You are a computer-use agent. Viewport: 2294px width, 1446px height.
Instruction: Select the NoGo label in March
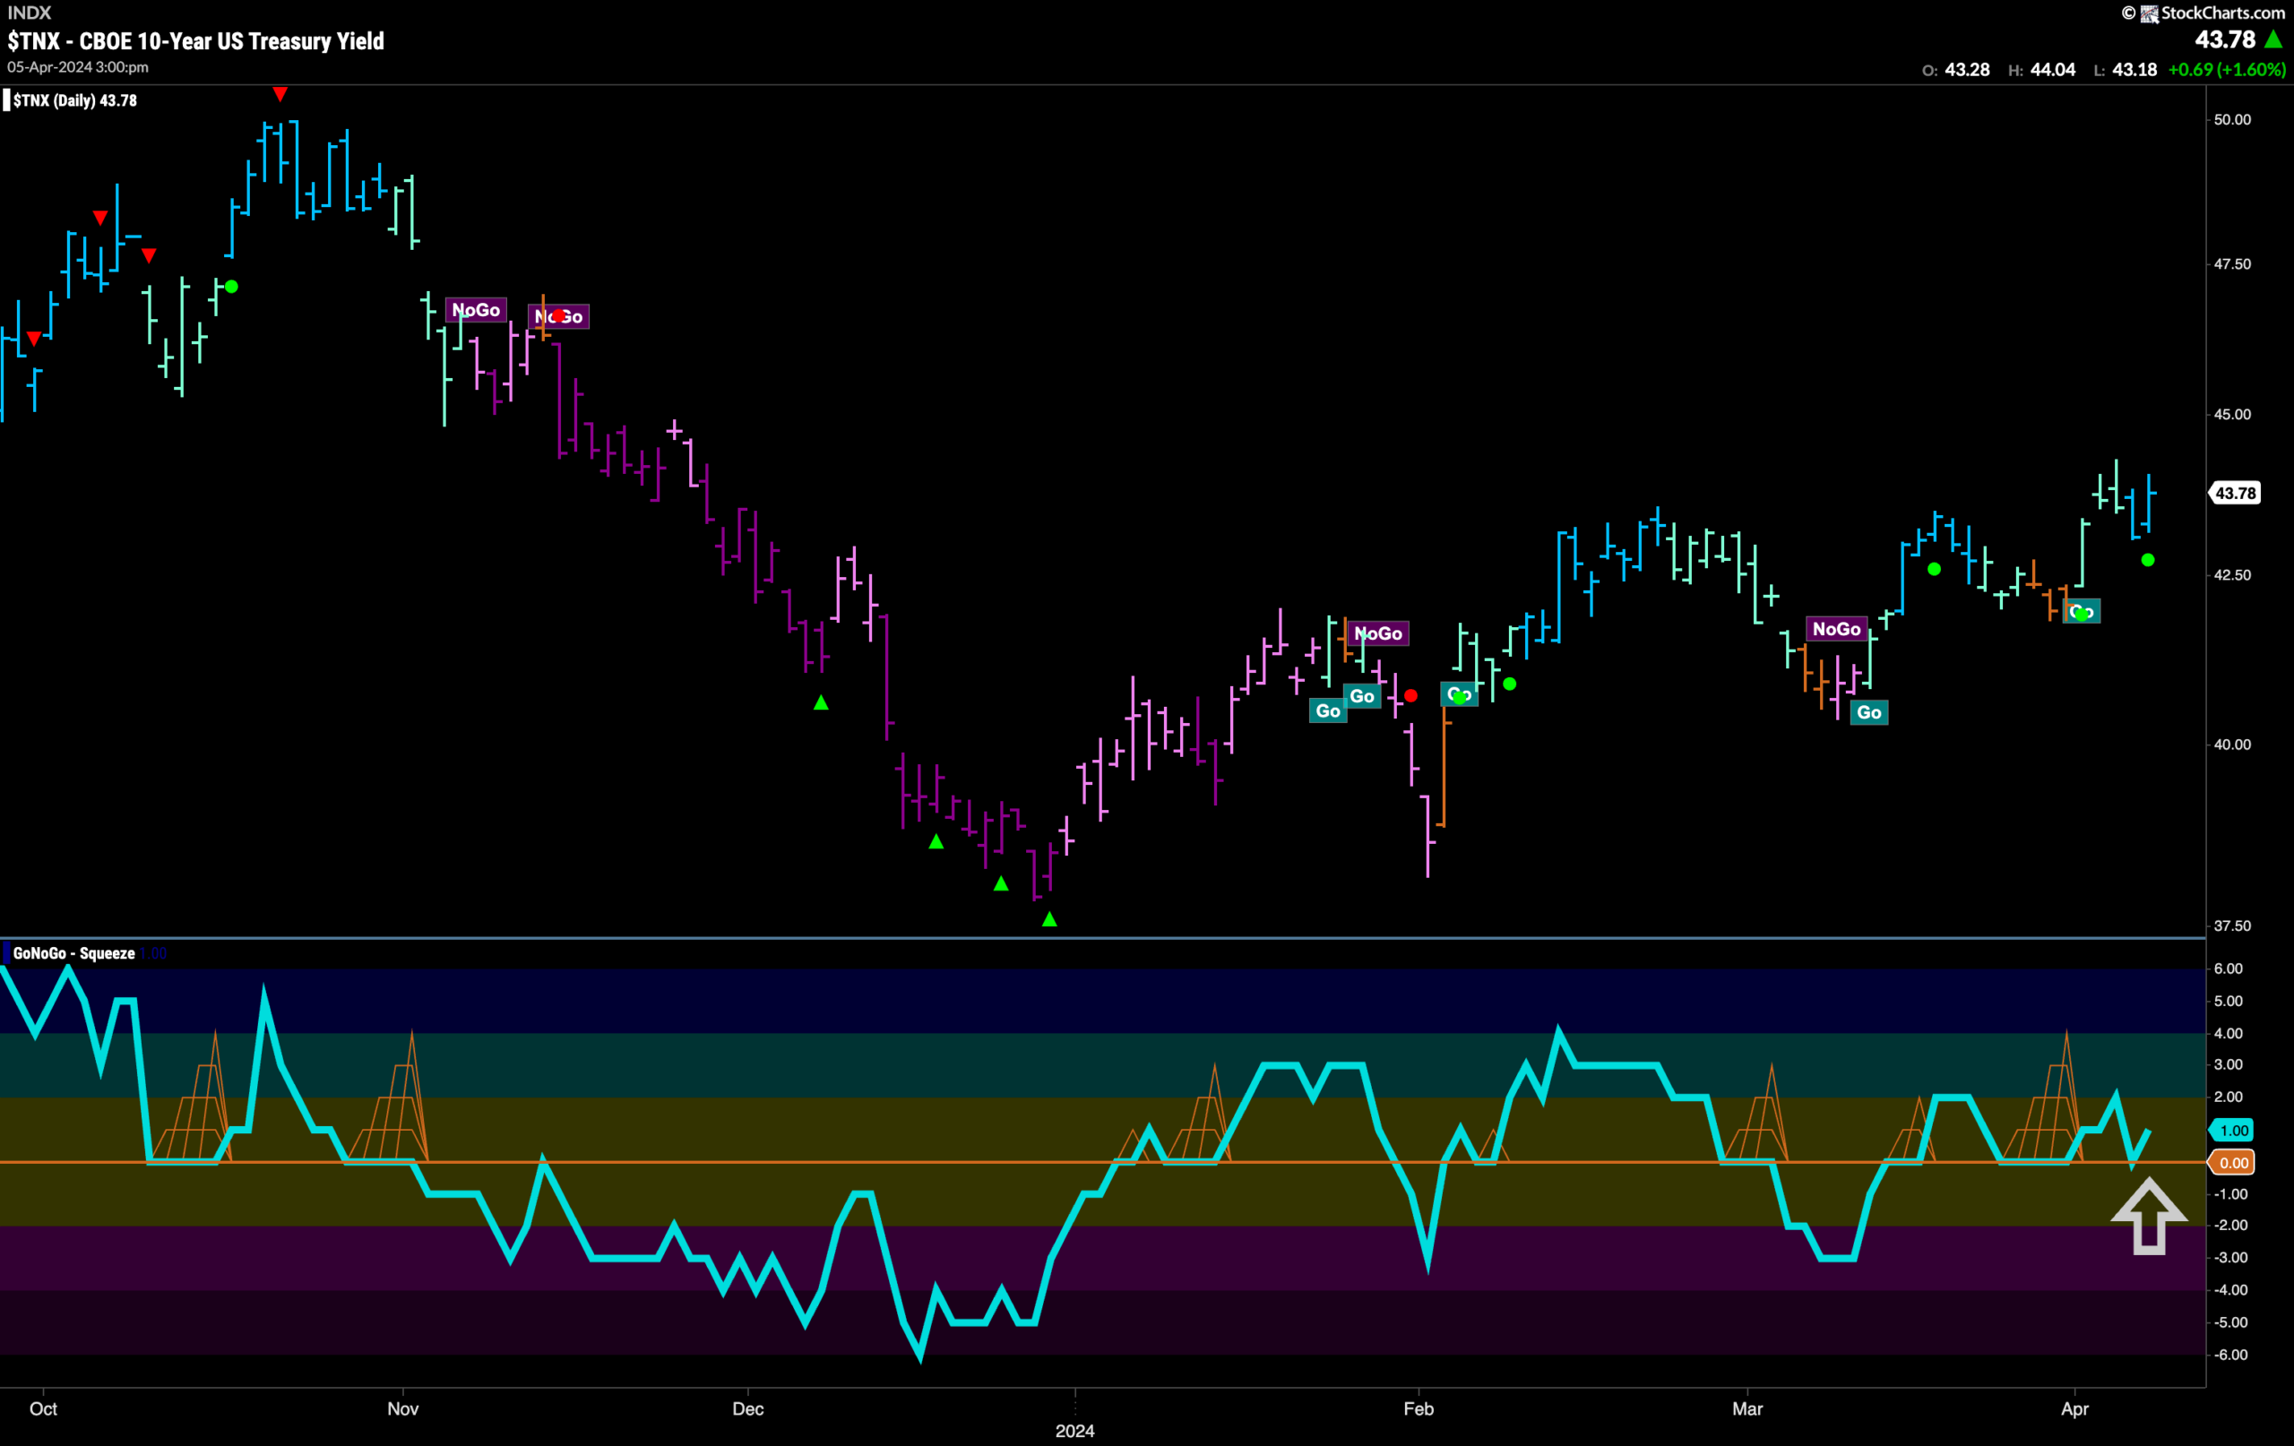pos(1836,629)
